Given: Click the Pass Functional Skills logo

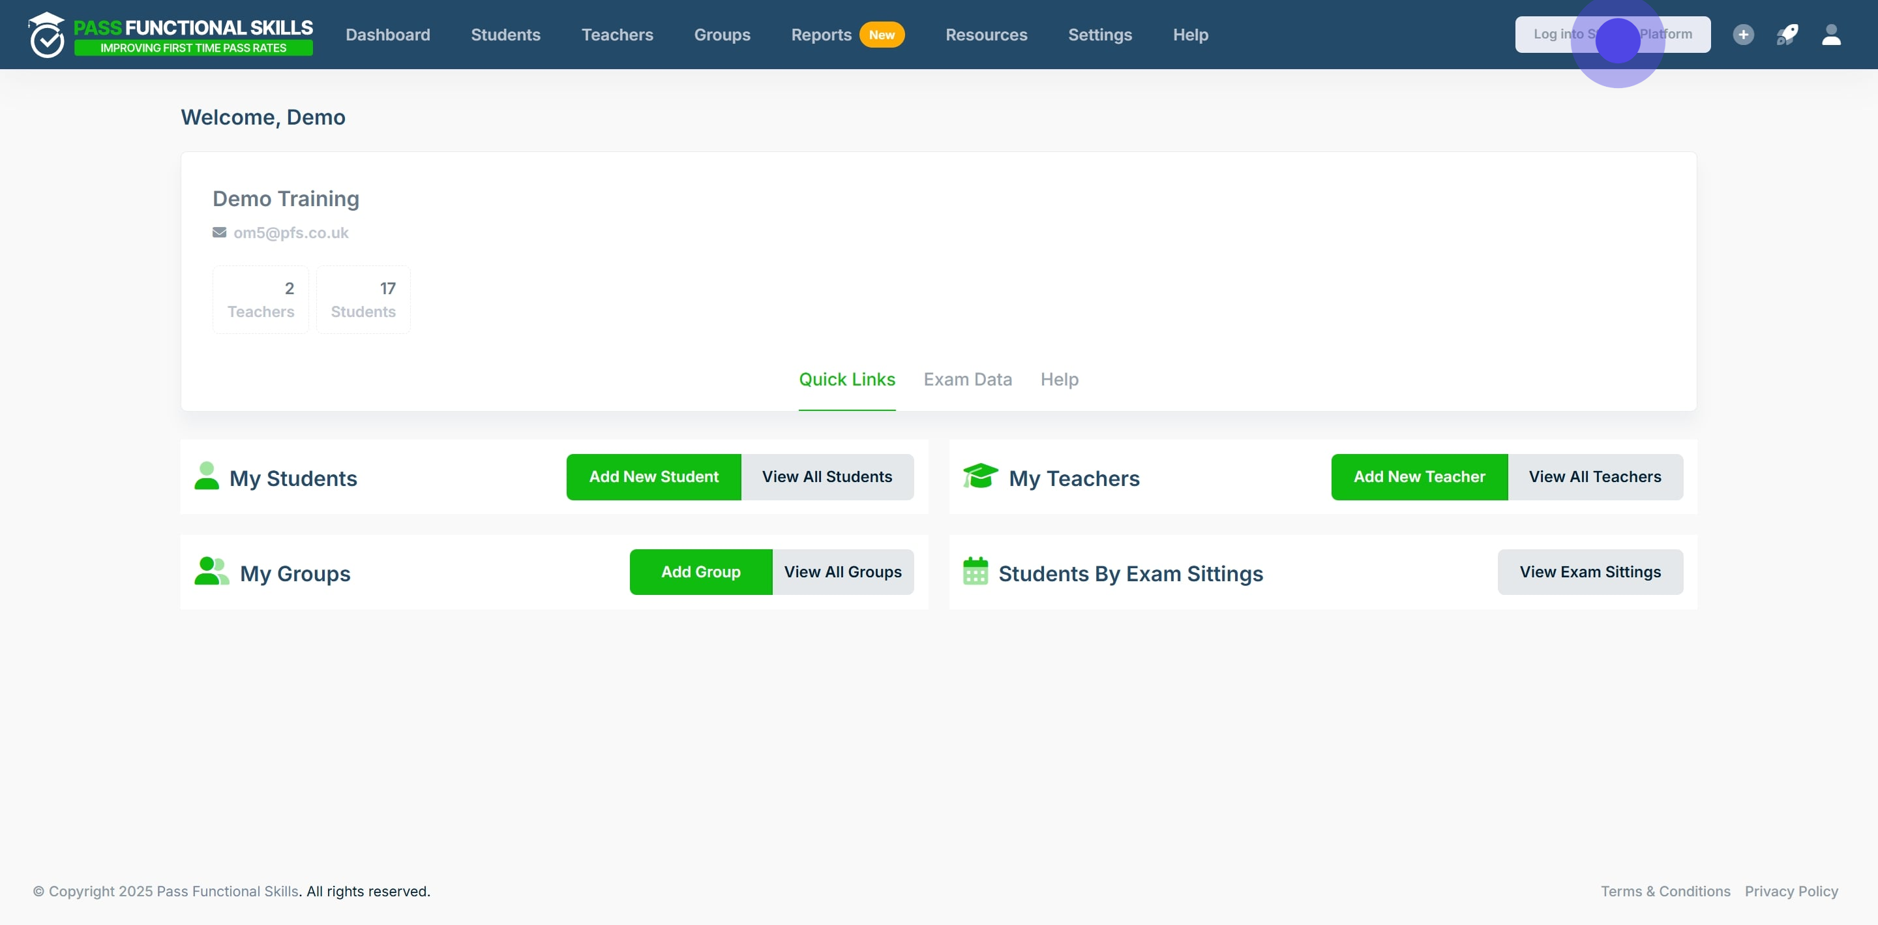Looking at the screenshot, I should click(x=171, y=35).
